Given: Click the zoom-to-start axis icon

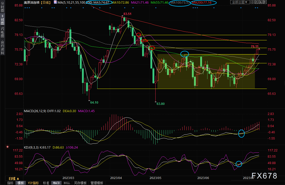Looking at the screenshot, I should point(256,2).
